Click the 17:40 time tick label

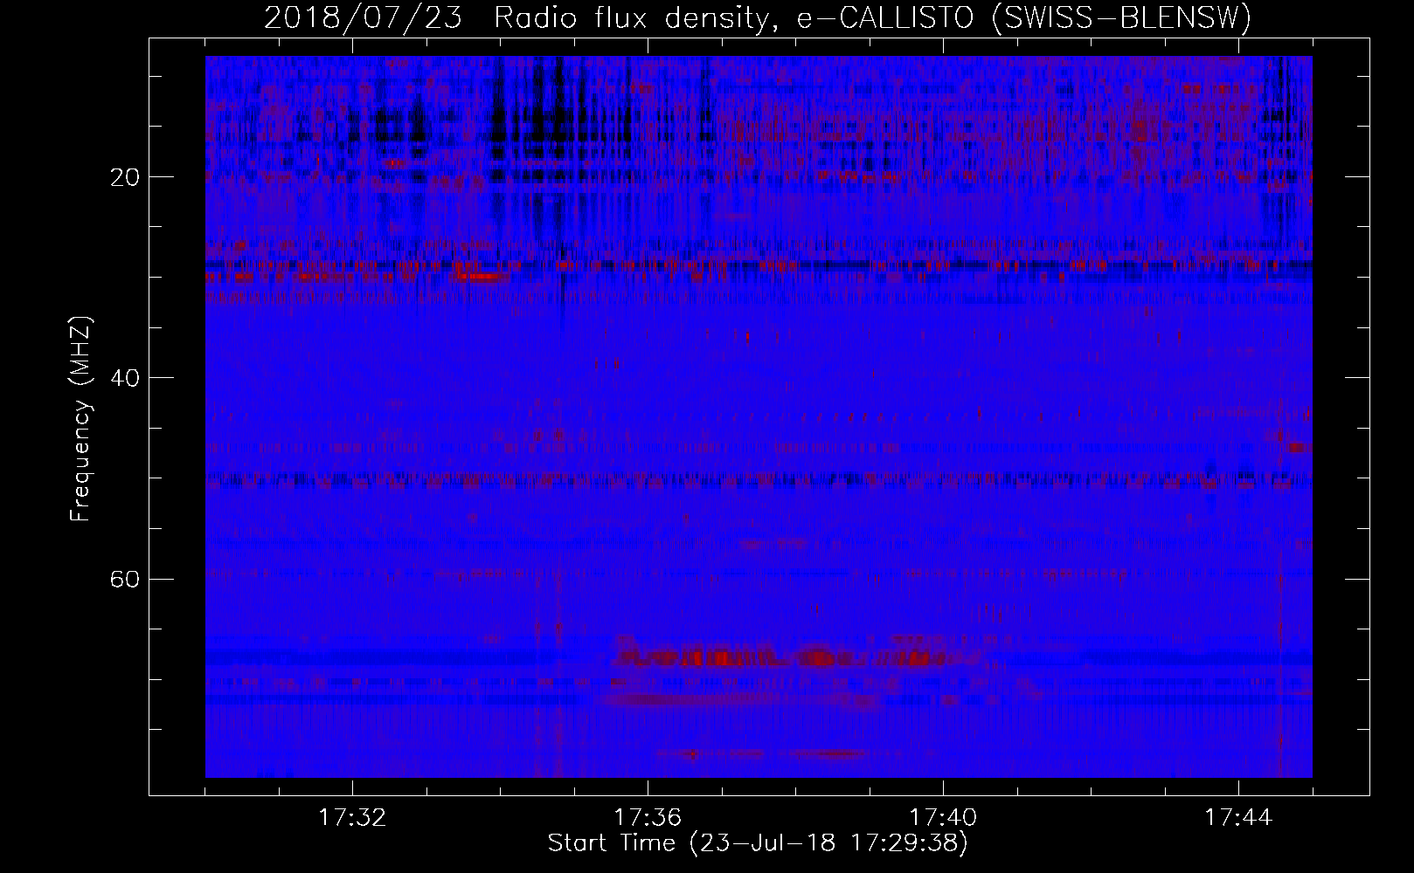[943, 818]
